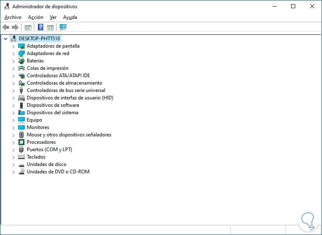
Task: Open the Acción menu
Action: tap(35, 17)
